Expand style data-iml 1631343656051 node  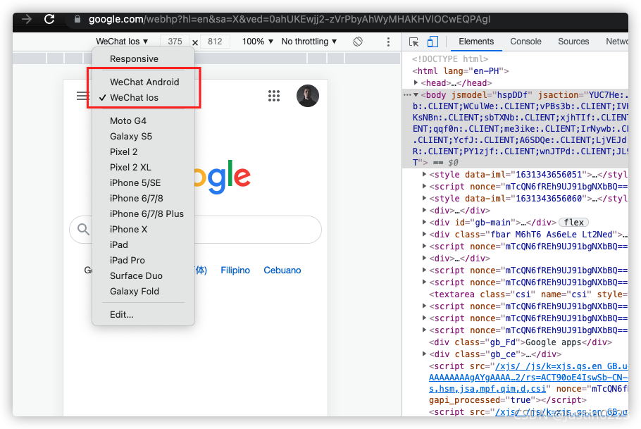(424, 174)
